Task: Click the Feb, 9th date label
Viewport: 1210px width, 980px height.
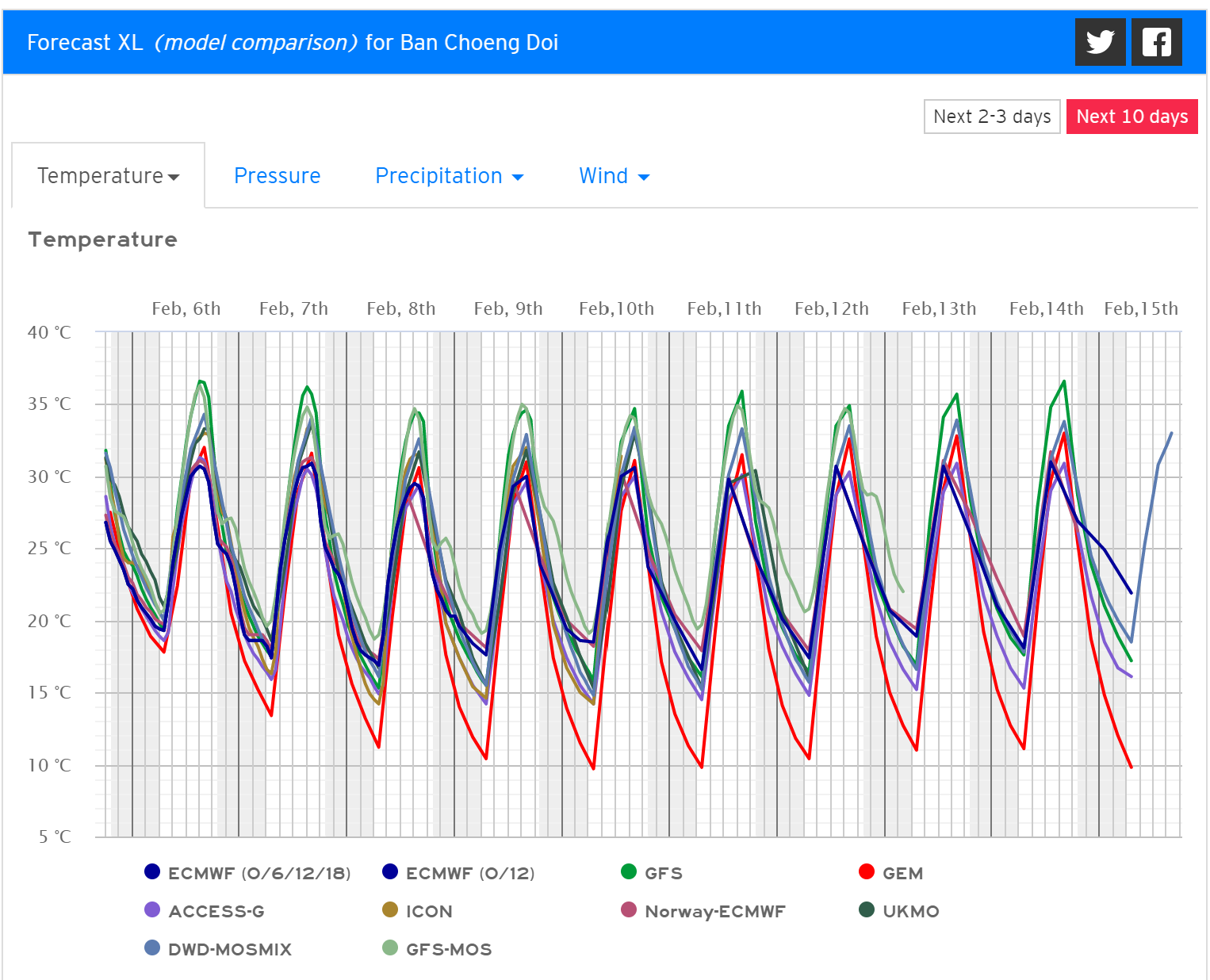Action: coord(508,309)
